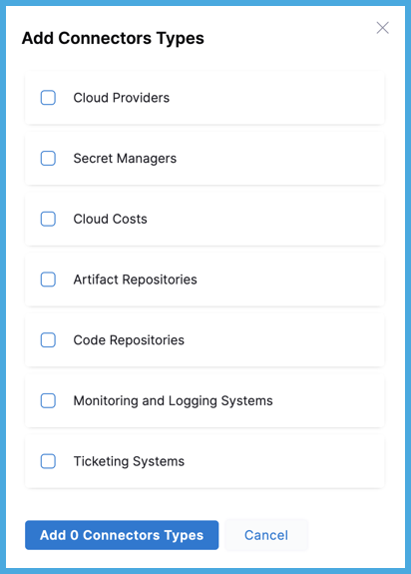The height and width of the screenshot is (574, 411).
Task: Click the Monitoring and Logging Systems label
Action: (173, 401)
